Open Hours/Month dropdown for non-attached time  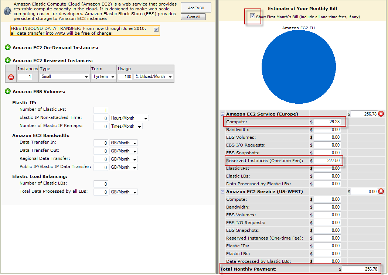129,118
